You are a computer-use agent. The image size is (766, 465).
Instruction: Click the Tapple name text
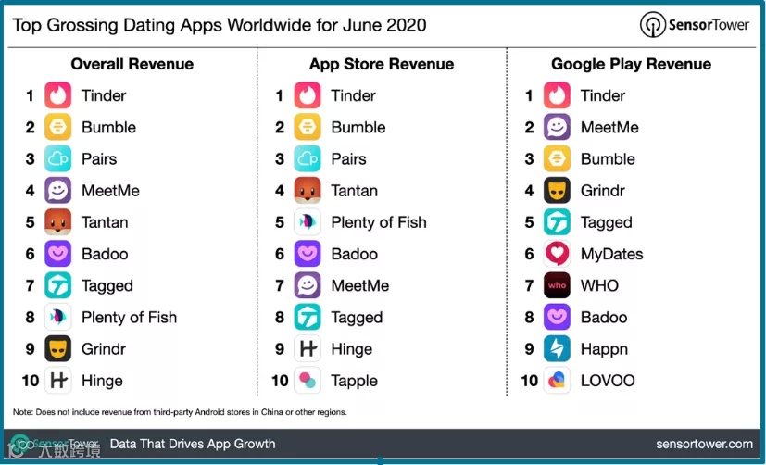point(355,382)
